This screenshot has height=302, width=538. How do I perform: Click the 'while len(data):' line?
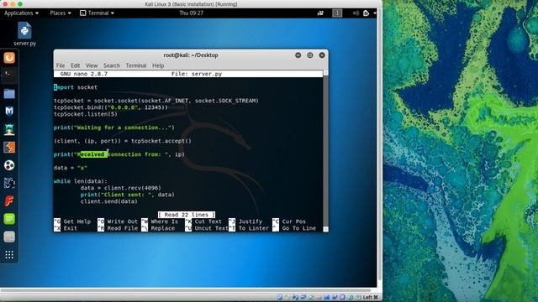(x=81, y=181)
